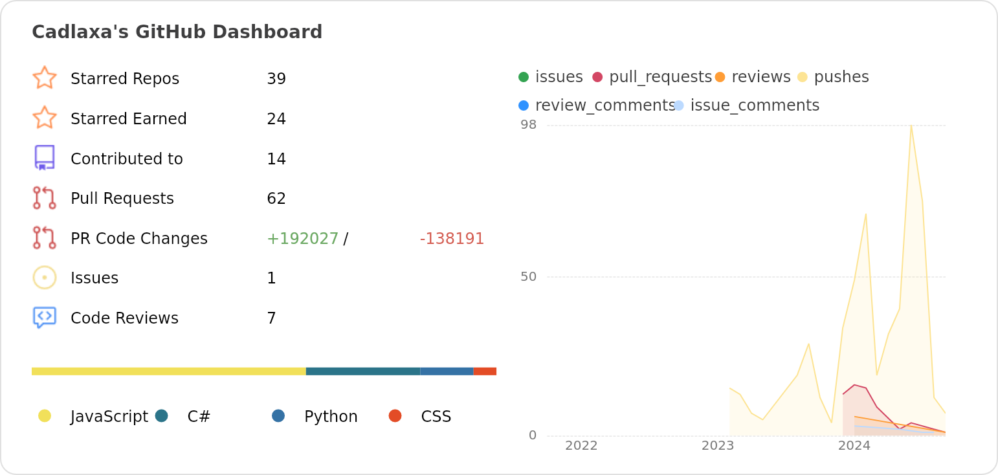The height and width of the screenshot is (475, 998).
Task: Click the "Issues" stat label
Action: click(94, 278)
